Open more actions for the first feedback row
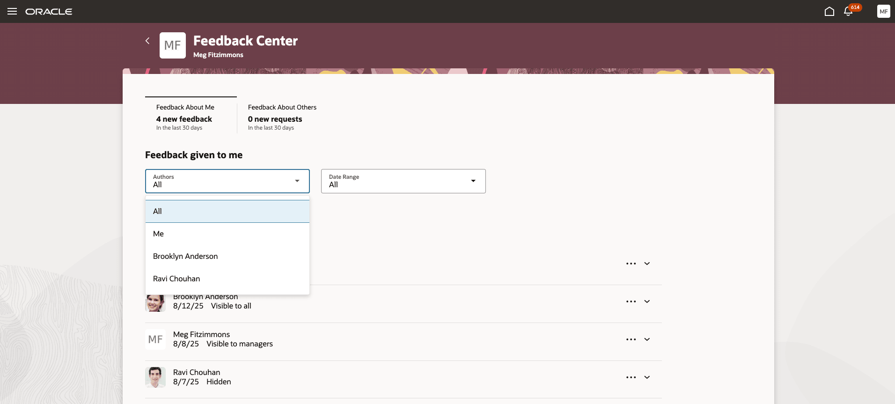Screen dimensions: 895x404 (631, 264)
